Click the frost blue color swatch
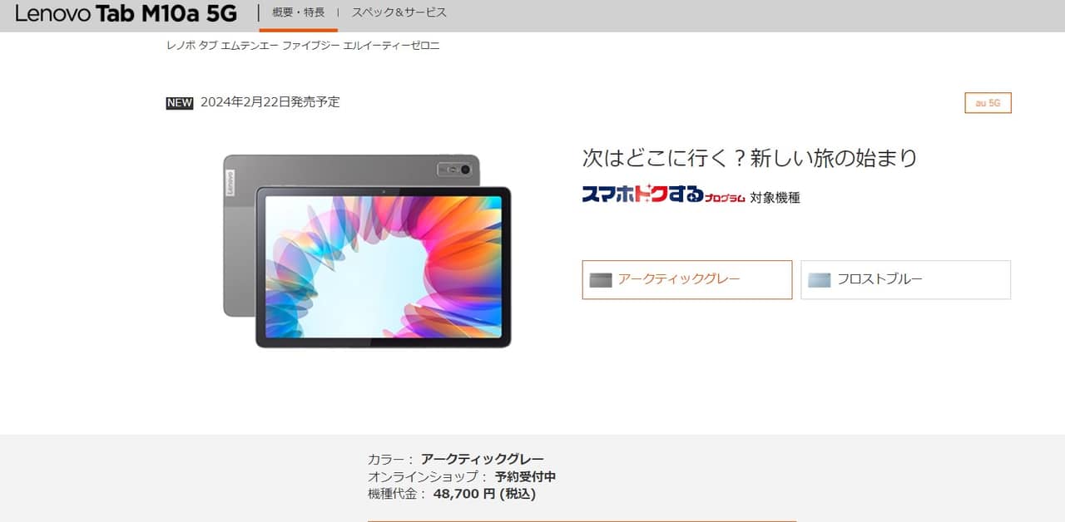Image resolution: width=1065 pixels, height=522 pixels. pyautogui.click(x=820, y=280)
